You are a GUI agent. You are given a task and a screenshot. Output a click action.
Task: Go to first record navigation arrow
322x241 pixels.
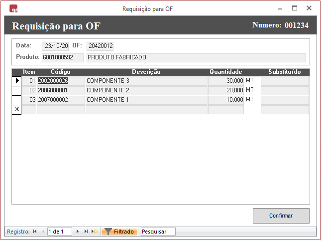tap(35, 232)
